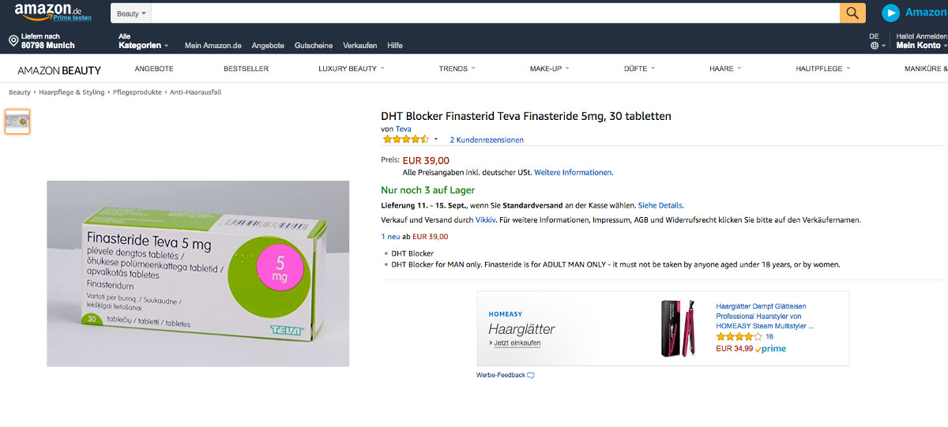Click the Vikkiv seller link
The height and width of the screenshot is (427, 948).
tap(485, 220)
